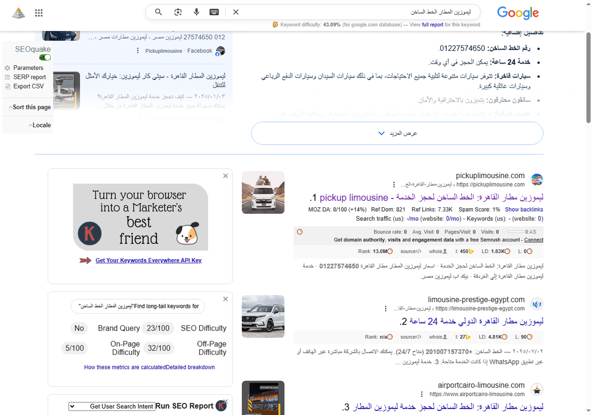The width and height of the screenshot is (592, 415).
Task: Open the limousine thumbnail for the pickup limousine result
Action: pos(263,192)
